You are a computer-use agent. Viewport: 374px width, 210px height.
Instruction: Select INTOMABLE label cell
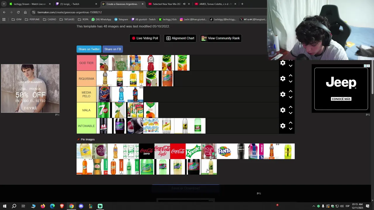(x=86, y=126)
